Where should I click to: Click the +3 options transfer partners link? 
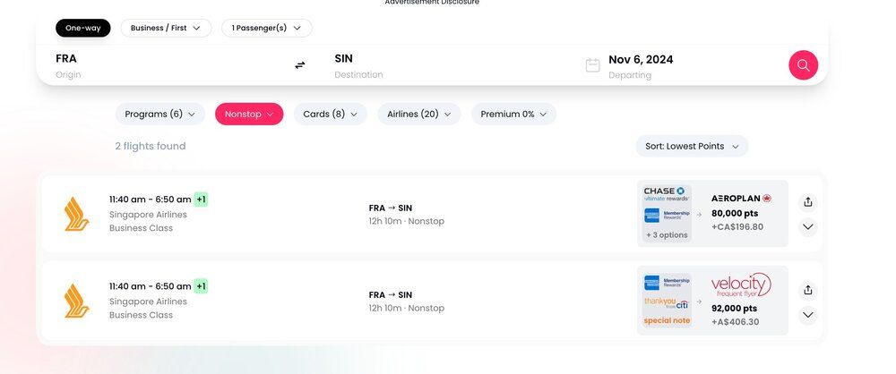(x=667, y=235)
